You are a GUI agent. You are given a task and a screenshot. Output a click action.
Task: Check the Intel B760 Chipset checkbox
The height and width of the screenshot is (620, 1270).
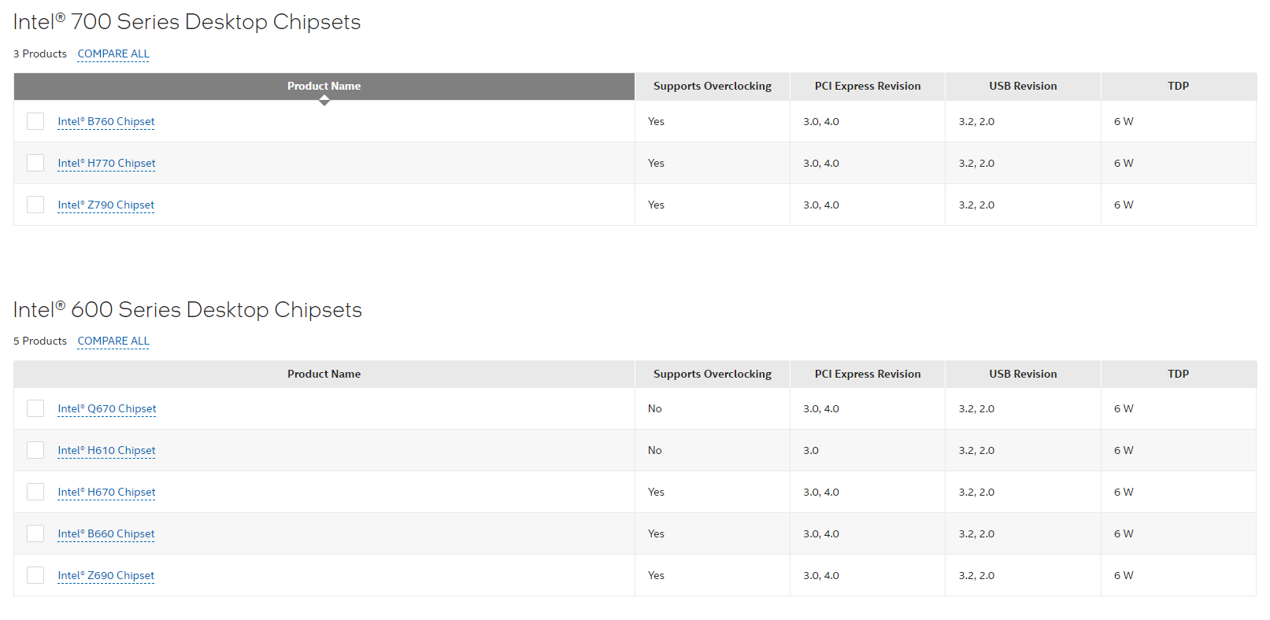tap(35, 121)
